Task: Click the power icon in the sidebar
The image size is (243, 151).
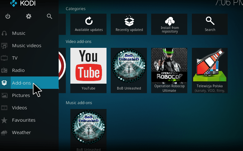Action: [x=8, y=16]
